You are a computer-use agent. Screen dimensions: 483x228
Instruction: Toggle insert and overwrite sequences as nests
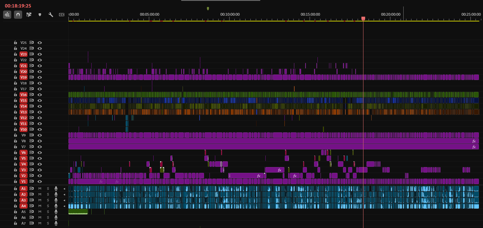(7, 14)
